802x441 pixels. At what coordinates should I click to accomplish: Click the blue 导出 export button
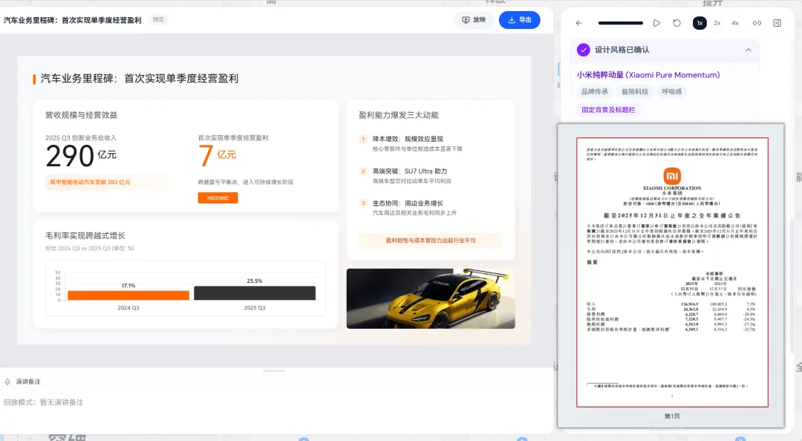point(519,20)
